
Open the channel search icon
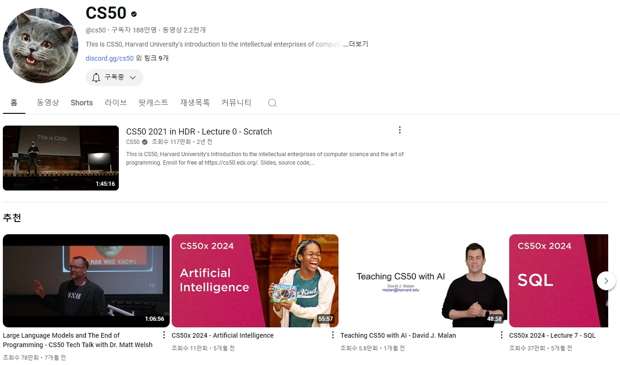pyautogui.click(x=272, y=103)
